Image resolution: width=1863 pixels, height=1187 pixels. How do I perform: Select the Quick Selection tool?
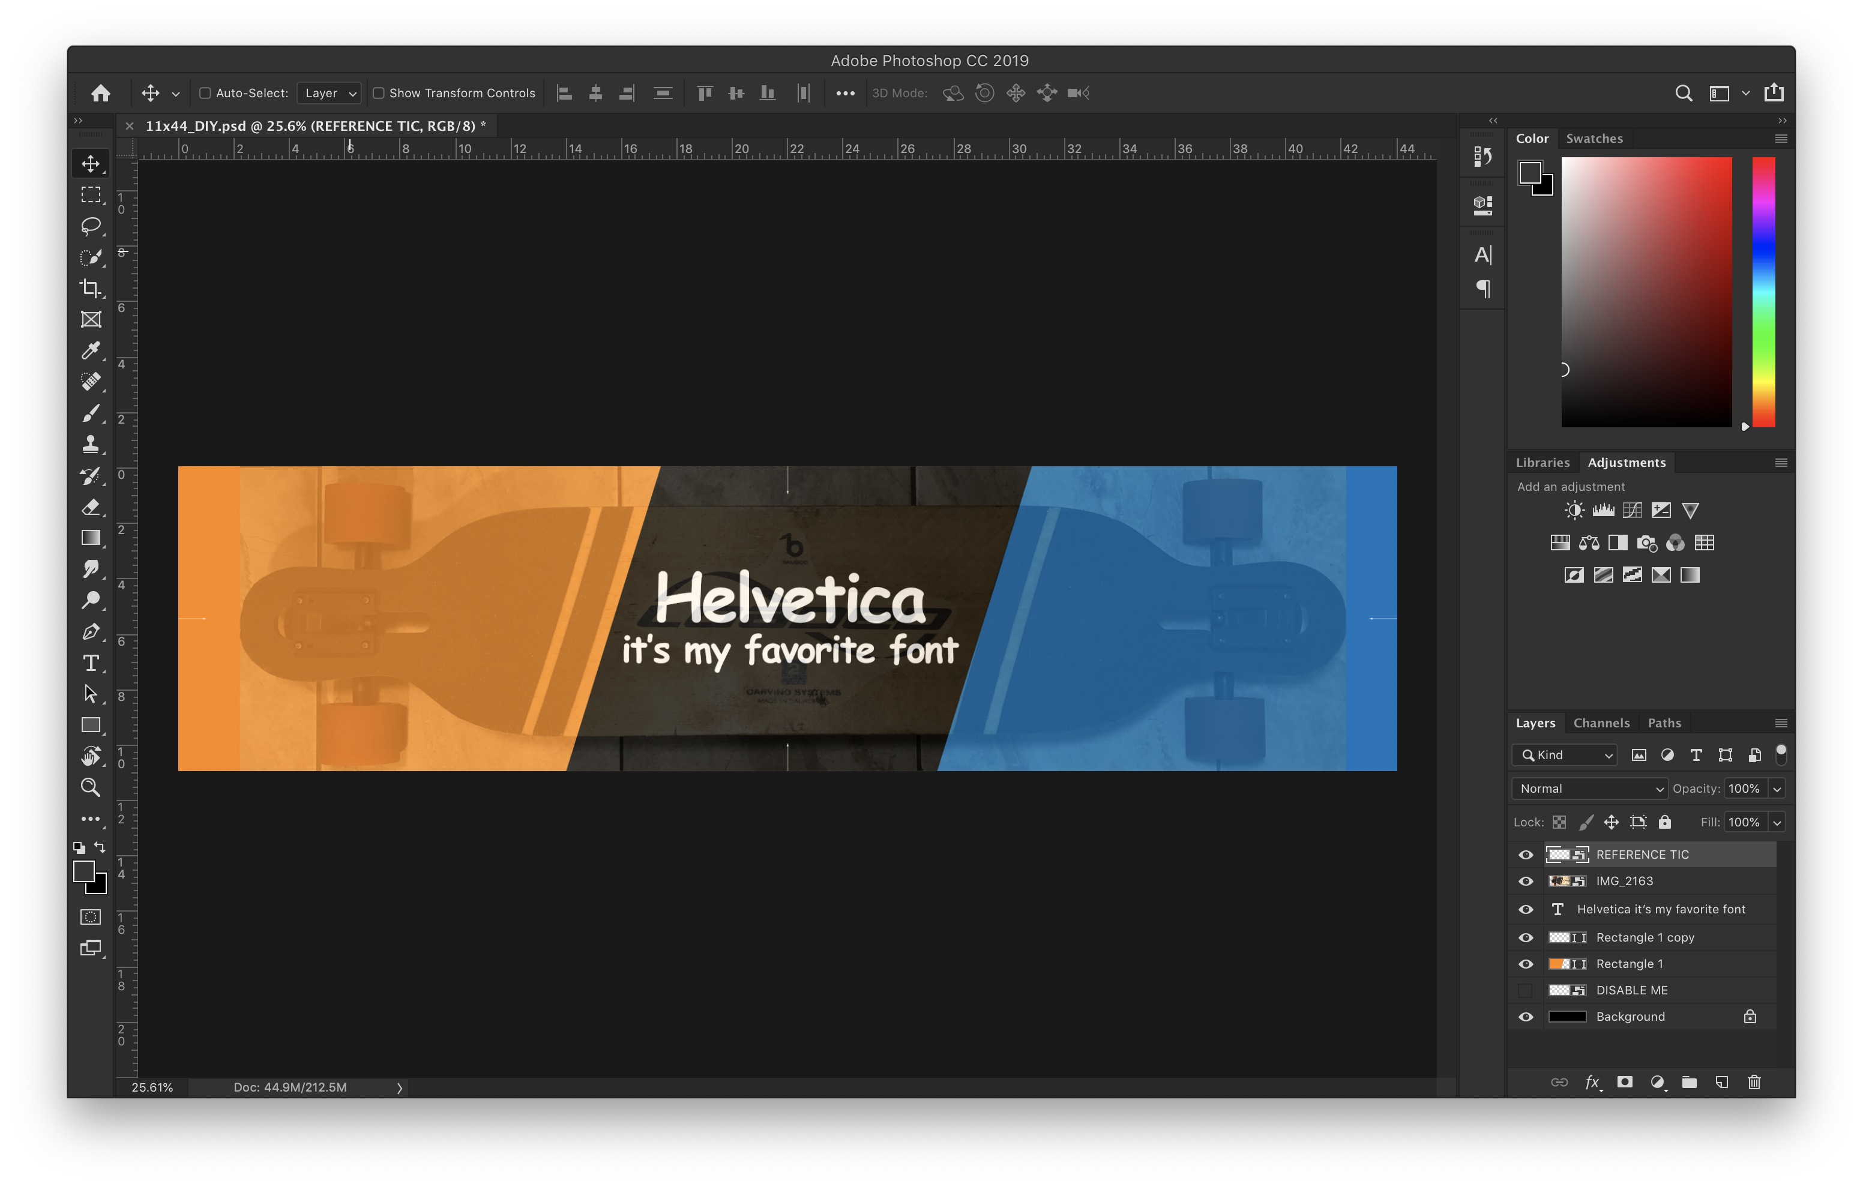tap(91, 257)
